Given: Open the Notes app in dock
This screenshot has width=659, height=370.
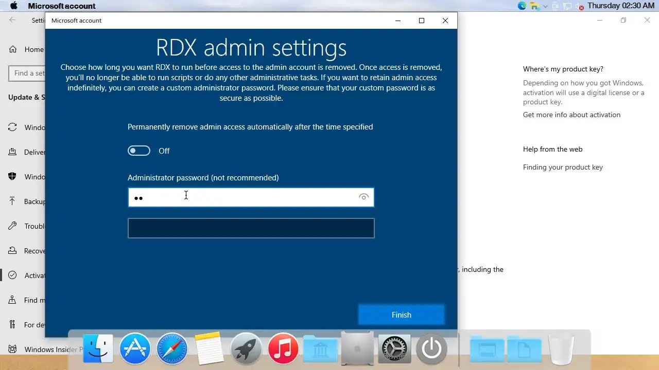Looking at the screenshot, I should [209, 348].
